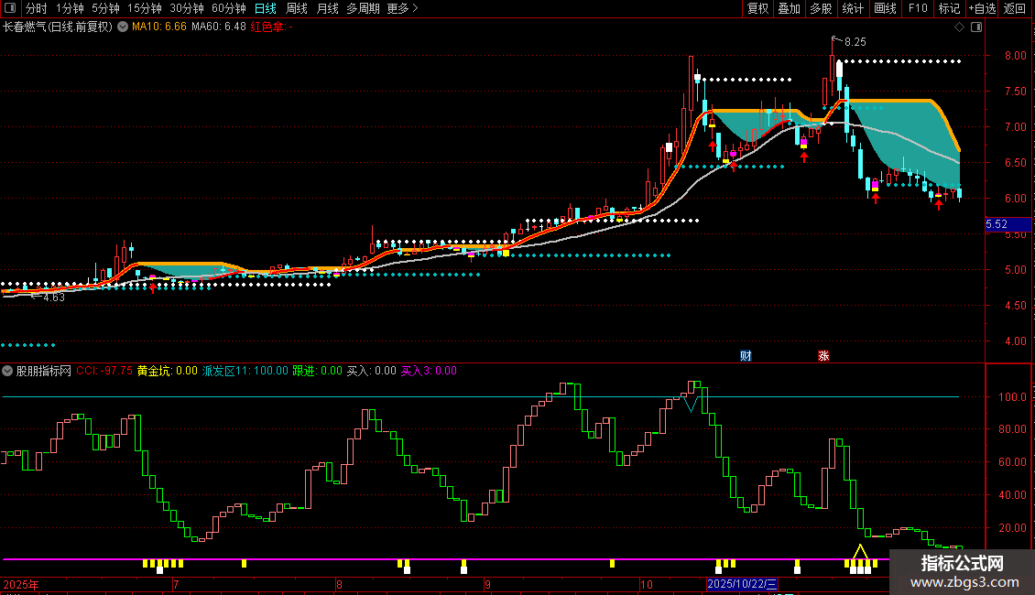Image resolution: width=1035 pixels, height=595 pixels.
Task: Click the 长春燃气(日线.前复权) stock title
Action: tap(58, 27)
